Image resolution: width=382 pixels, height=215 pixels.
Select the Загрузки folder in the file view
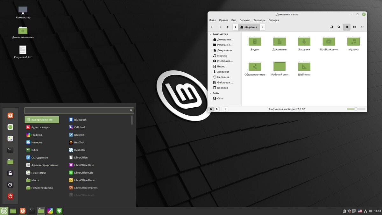[304, 43]
